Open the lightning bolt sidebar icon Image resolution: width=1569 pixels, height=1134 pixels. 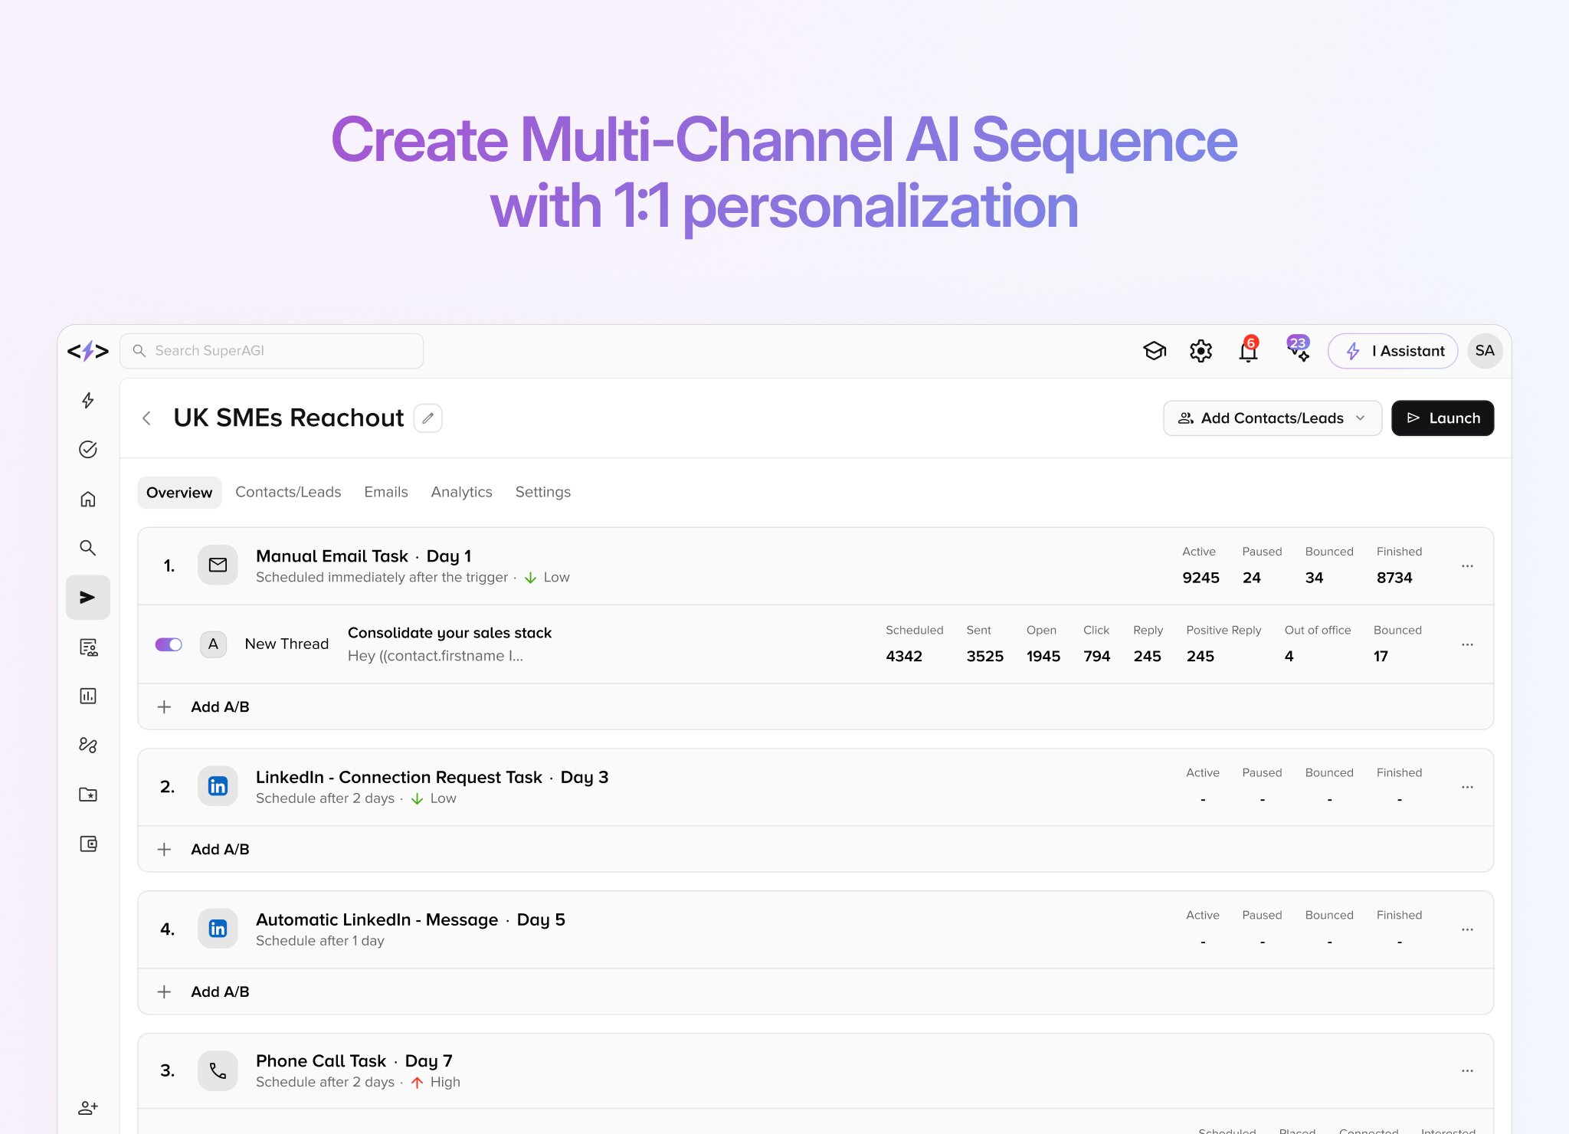tap(88, 400)
